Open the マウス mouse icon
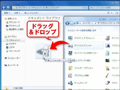The width and height of the screenshot is (120, 90). pyautogui.click(x=107, y=83)
